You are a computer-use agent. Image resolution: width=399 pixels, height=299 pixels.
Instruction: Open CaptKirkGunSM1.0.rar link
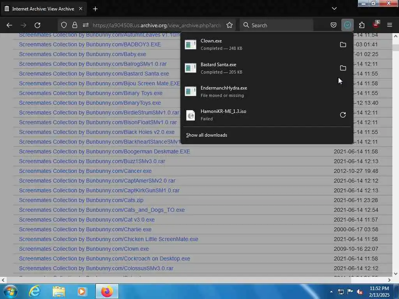click(x=99, y=190)
